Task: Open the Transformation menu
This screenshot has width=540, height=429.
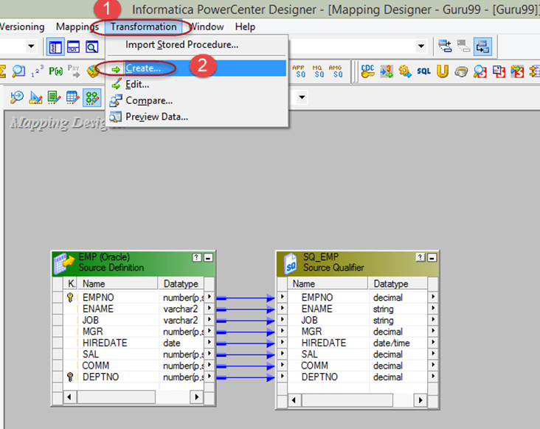Action: click(143, 27)
